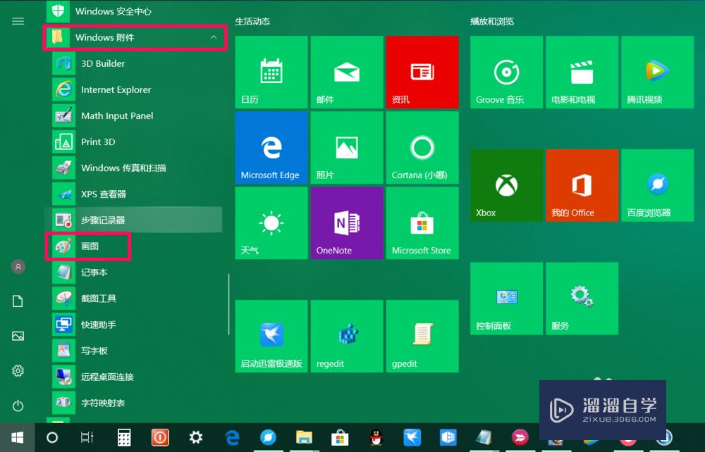Click the 播放和浏览 group heading
This screenshot has width=705, height=452.
click(x=492, y=21)
